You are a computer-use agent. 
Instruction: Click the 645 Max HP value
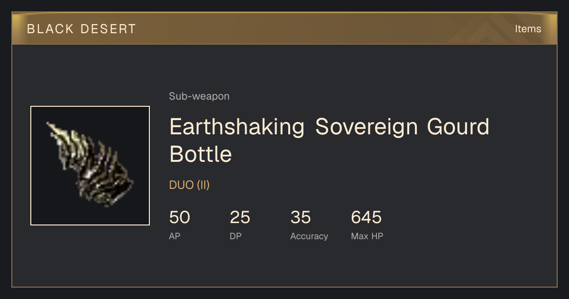pos(366,217)
